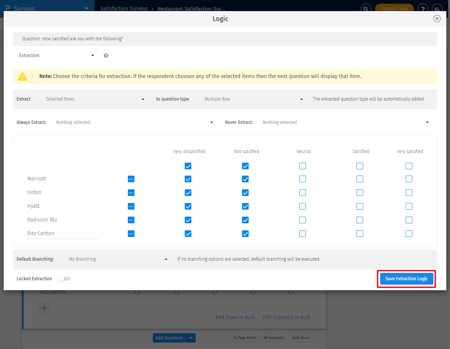The width and height of the screenshot is (450, 349).
Task: Click the help question mark in the top bar
Action: pos(423,8)
